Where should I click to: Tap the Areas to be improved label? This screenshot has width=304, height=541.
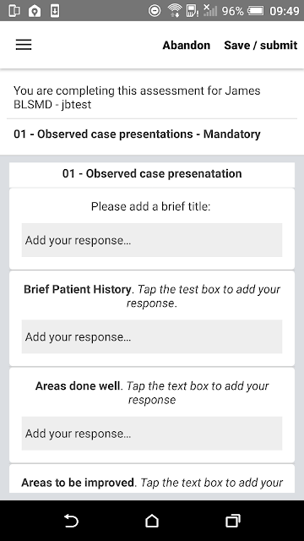(x=78, y=483)
